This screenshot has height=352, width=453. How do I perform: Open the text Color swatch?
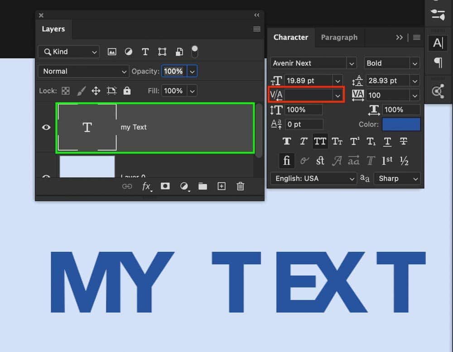click(401, 124)
